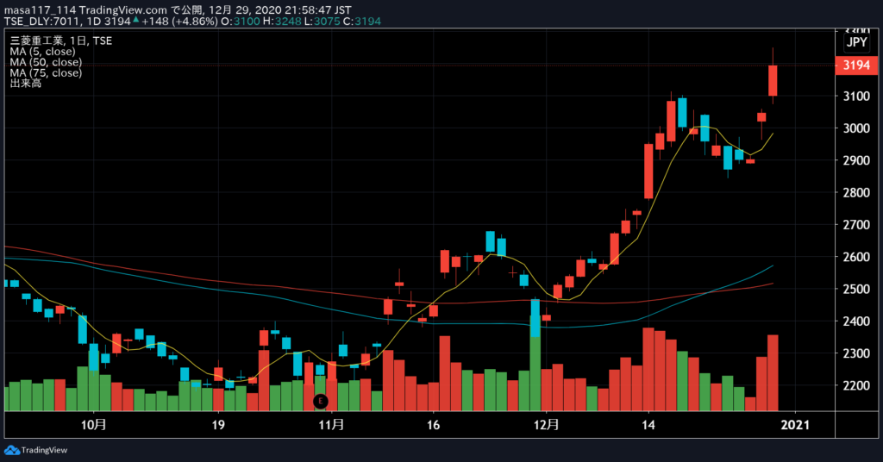This screenshot has width=883, height=462.
Task: Click the latest red candlestick near 3194
Action: pyautogui.click(x=773, y=80)
